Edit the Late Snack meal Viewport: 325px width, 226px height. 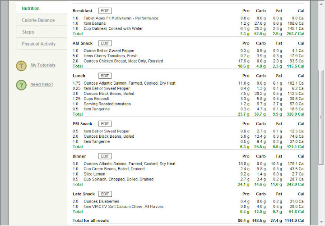click(x=105, y=194)
